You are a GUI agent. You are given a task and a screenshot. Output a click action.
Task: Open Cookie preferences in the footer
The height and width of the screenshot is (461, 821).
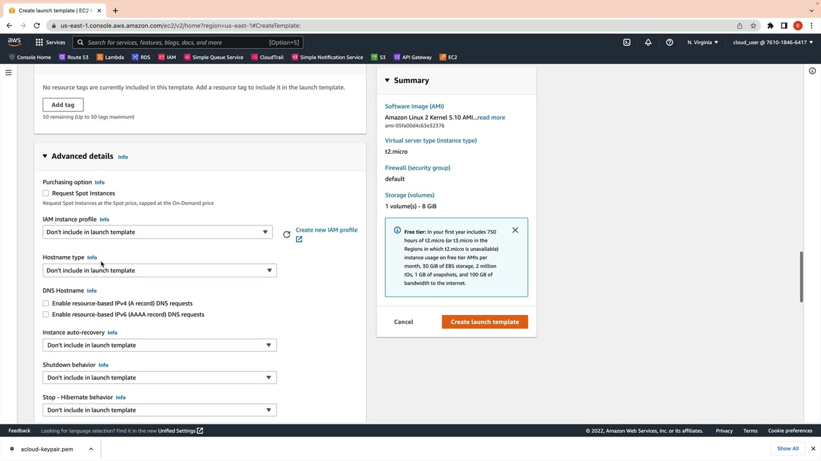(790, 431)
